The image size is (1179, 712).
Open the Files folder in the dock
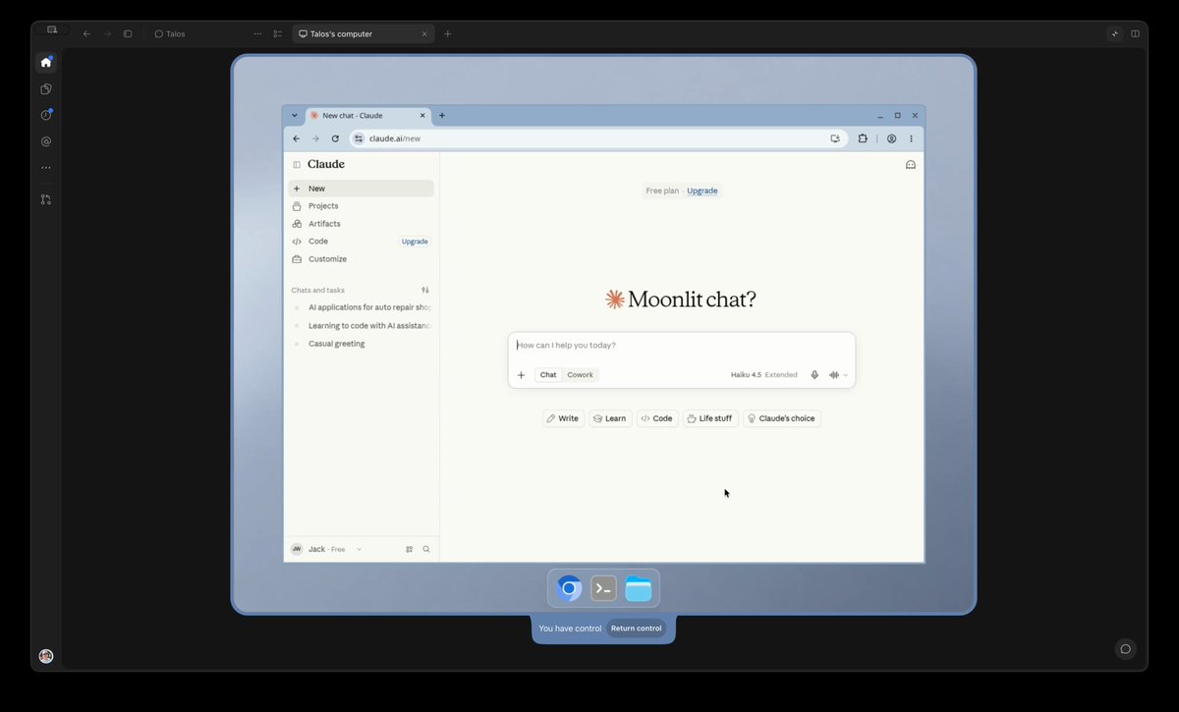point(639,588)
